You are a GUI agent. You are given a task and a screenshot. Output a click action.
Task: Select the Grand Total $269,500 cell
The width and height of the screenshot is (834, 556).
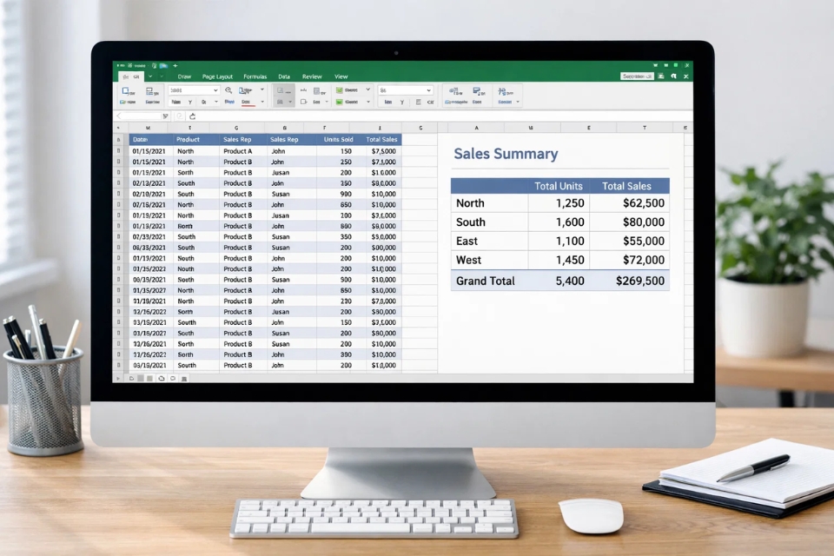click(639, 281)
